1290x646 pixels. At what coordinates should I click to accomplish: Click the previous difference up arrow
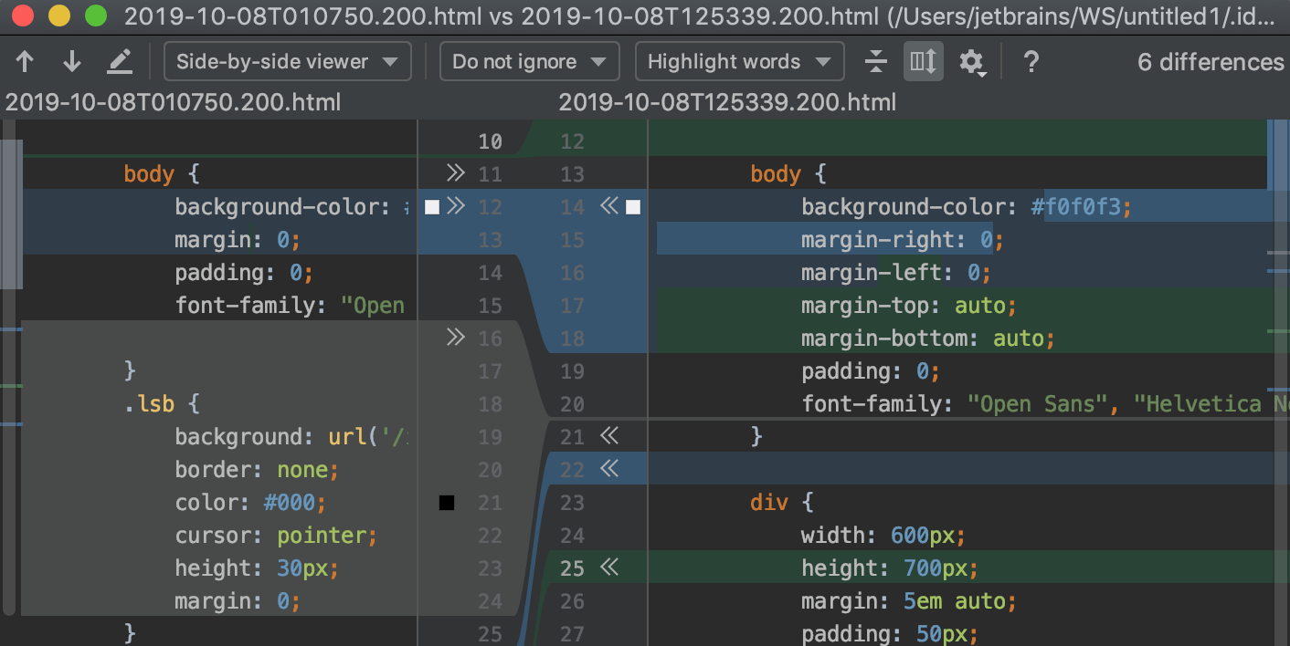[x=24, y=61]
